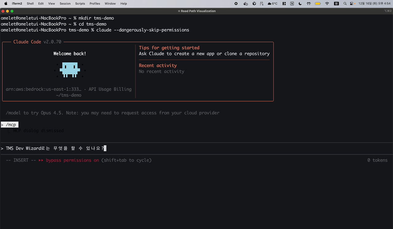Open the weather 6°C menu bar item

click(x=273, y=4)
